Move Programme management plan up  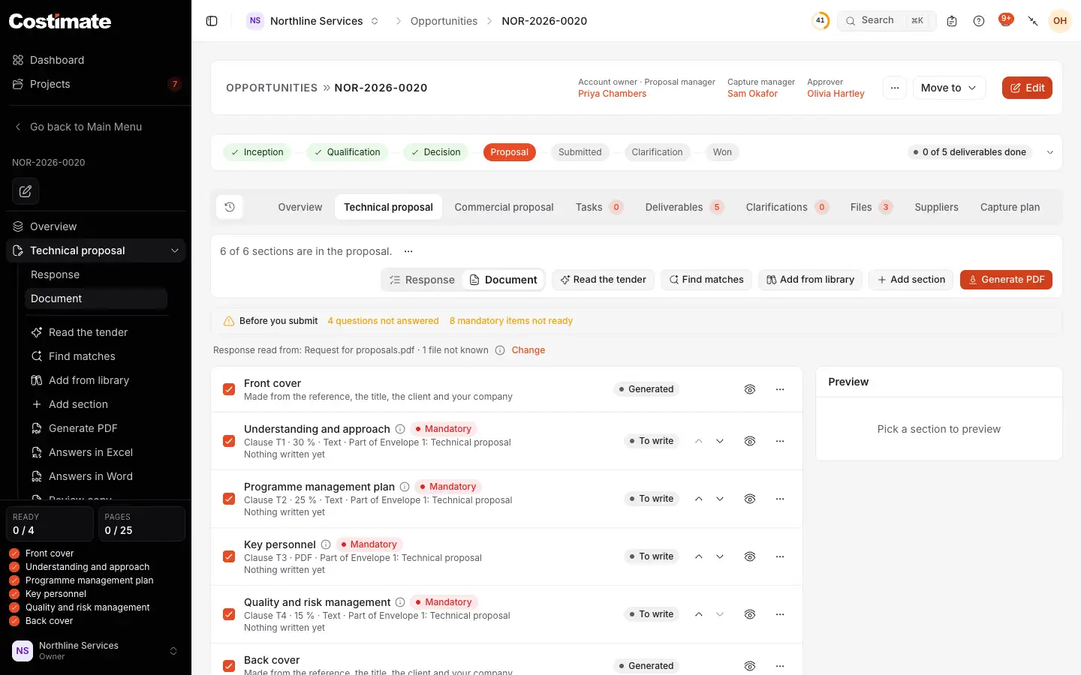coord(699,499)
